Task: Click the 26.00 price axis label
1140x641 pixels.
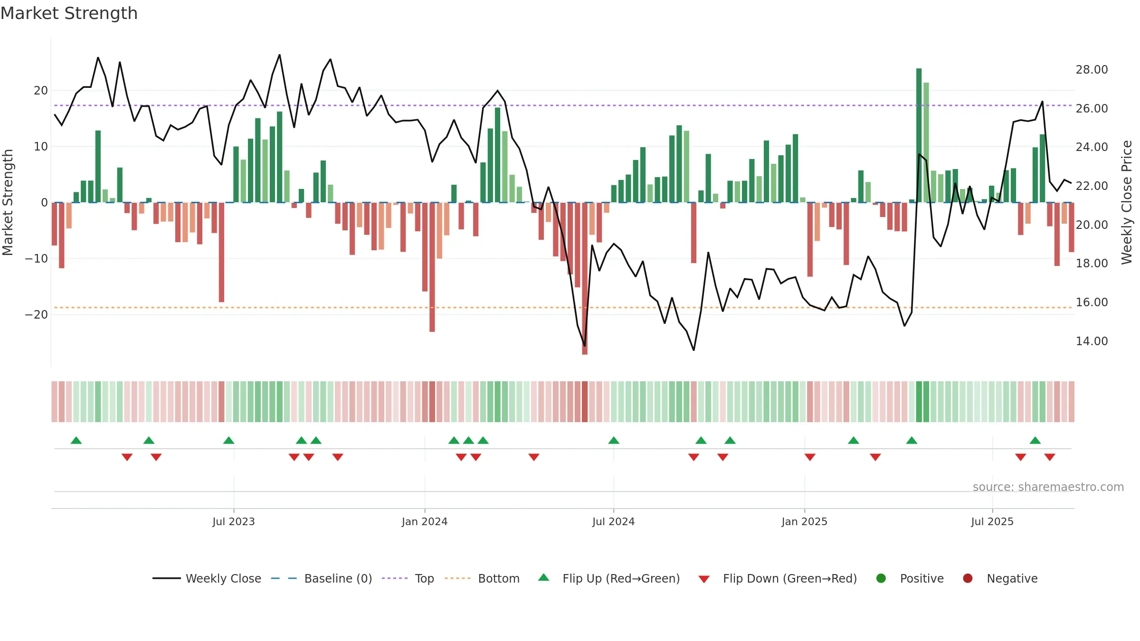Action: tap(1092, 108)
